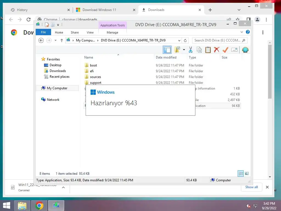Open the Share ribbon tab
Image resolution: width=281 pixels, height=211 pixels.
pos(75,32)
